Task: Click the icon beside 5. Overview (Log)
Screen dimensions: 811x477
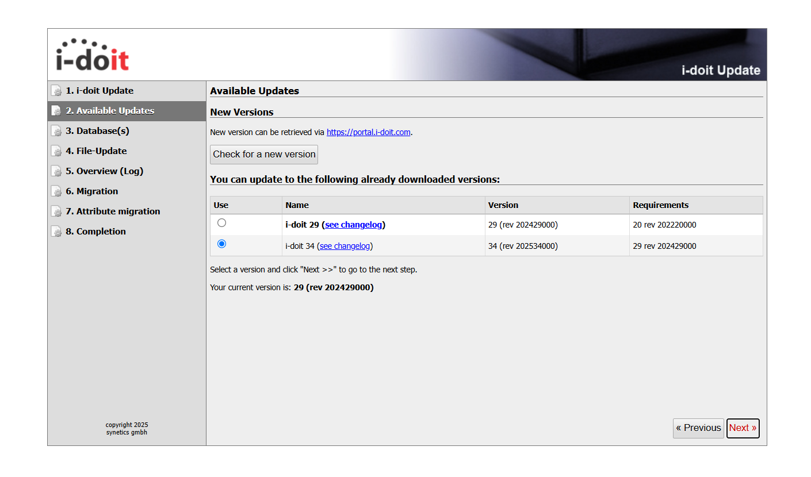Action: pyautogui.click(x=56, y=171)
